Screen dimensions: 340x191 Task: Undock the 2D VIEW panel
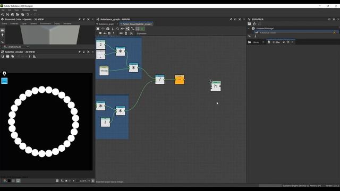[84, 52]
